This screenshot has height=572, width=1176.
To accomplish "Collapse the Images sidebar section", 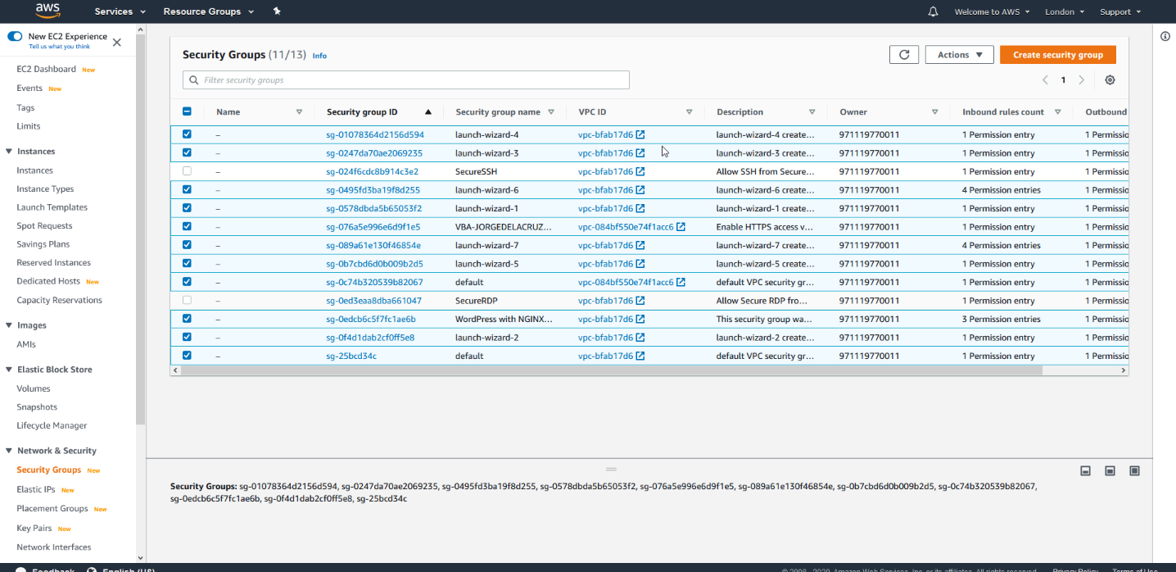I will click(9, 325).
